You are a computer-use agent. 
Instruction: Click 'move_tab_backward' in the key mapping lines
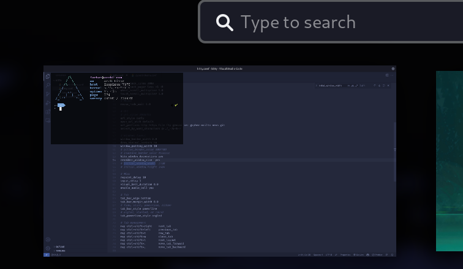pyautogui.click(x=172, y=247)
